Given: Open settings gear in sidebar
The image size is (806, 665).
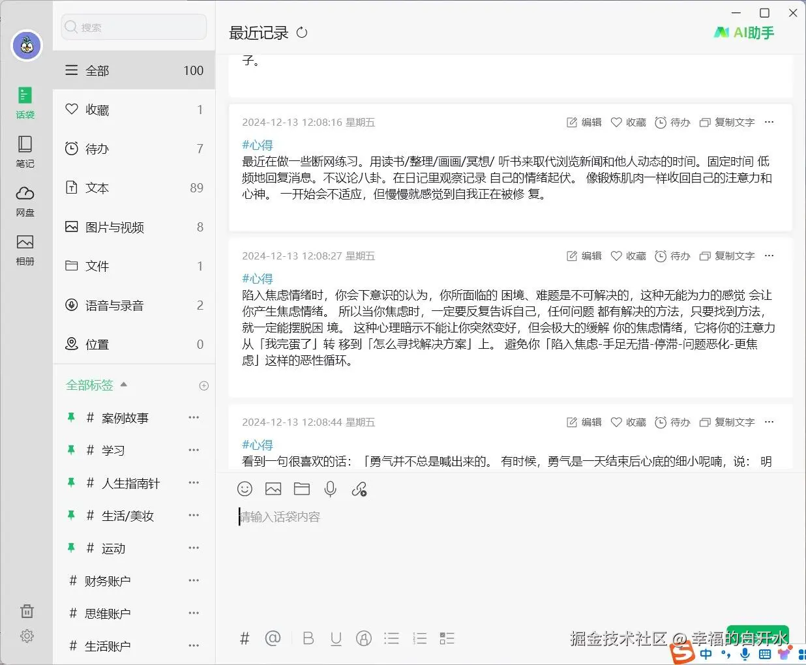Looking at the screenshot, I should tap(27, 636).
